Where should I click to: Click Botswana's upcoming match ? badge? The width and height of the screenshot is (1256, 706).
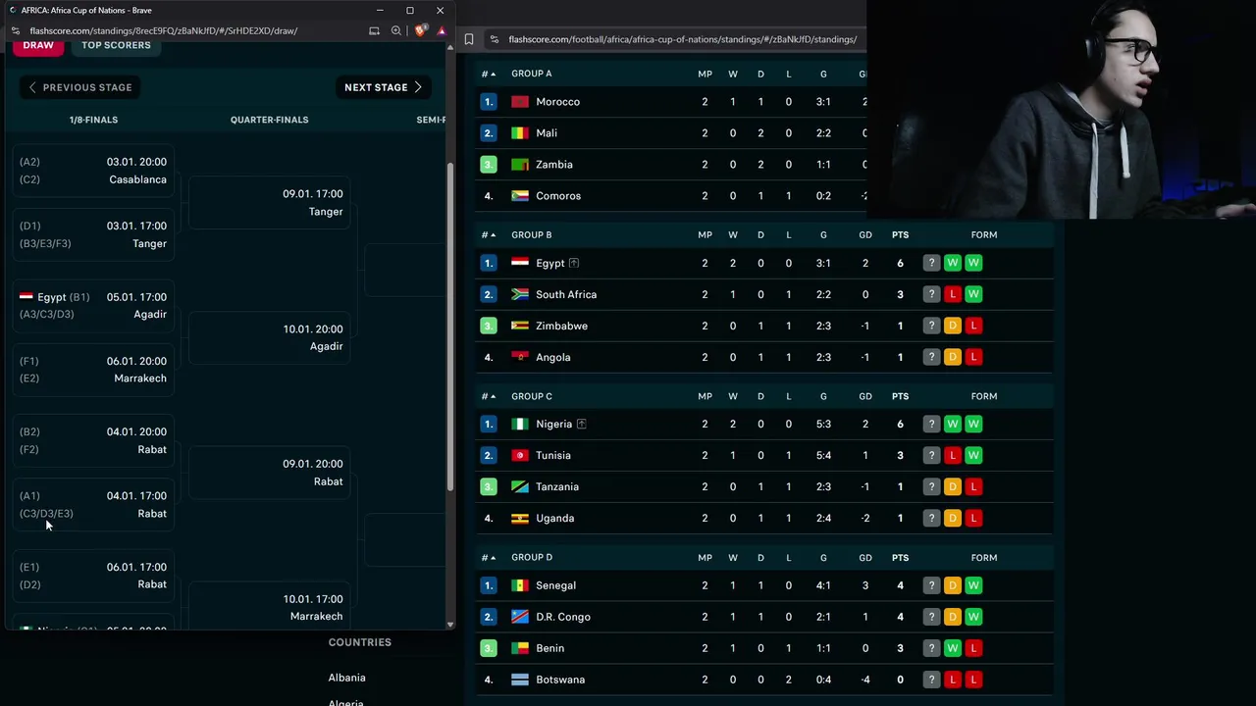point(931,680)
